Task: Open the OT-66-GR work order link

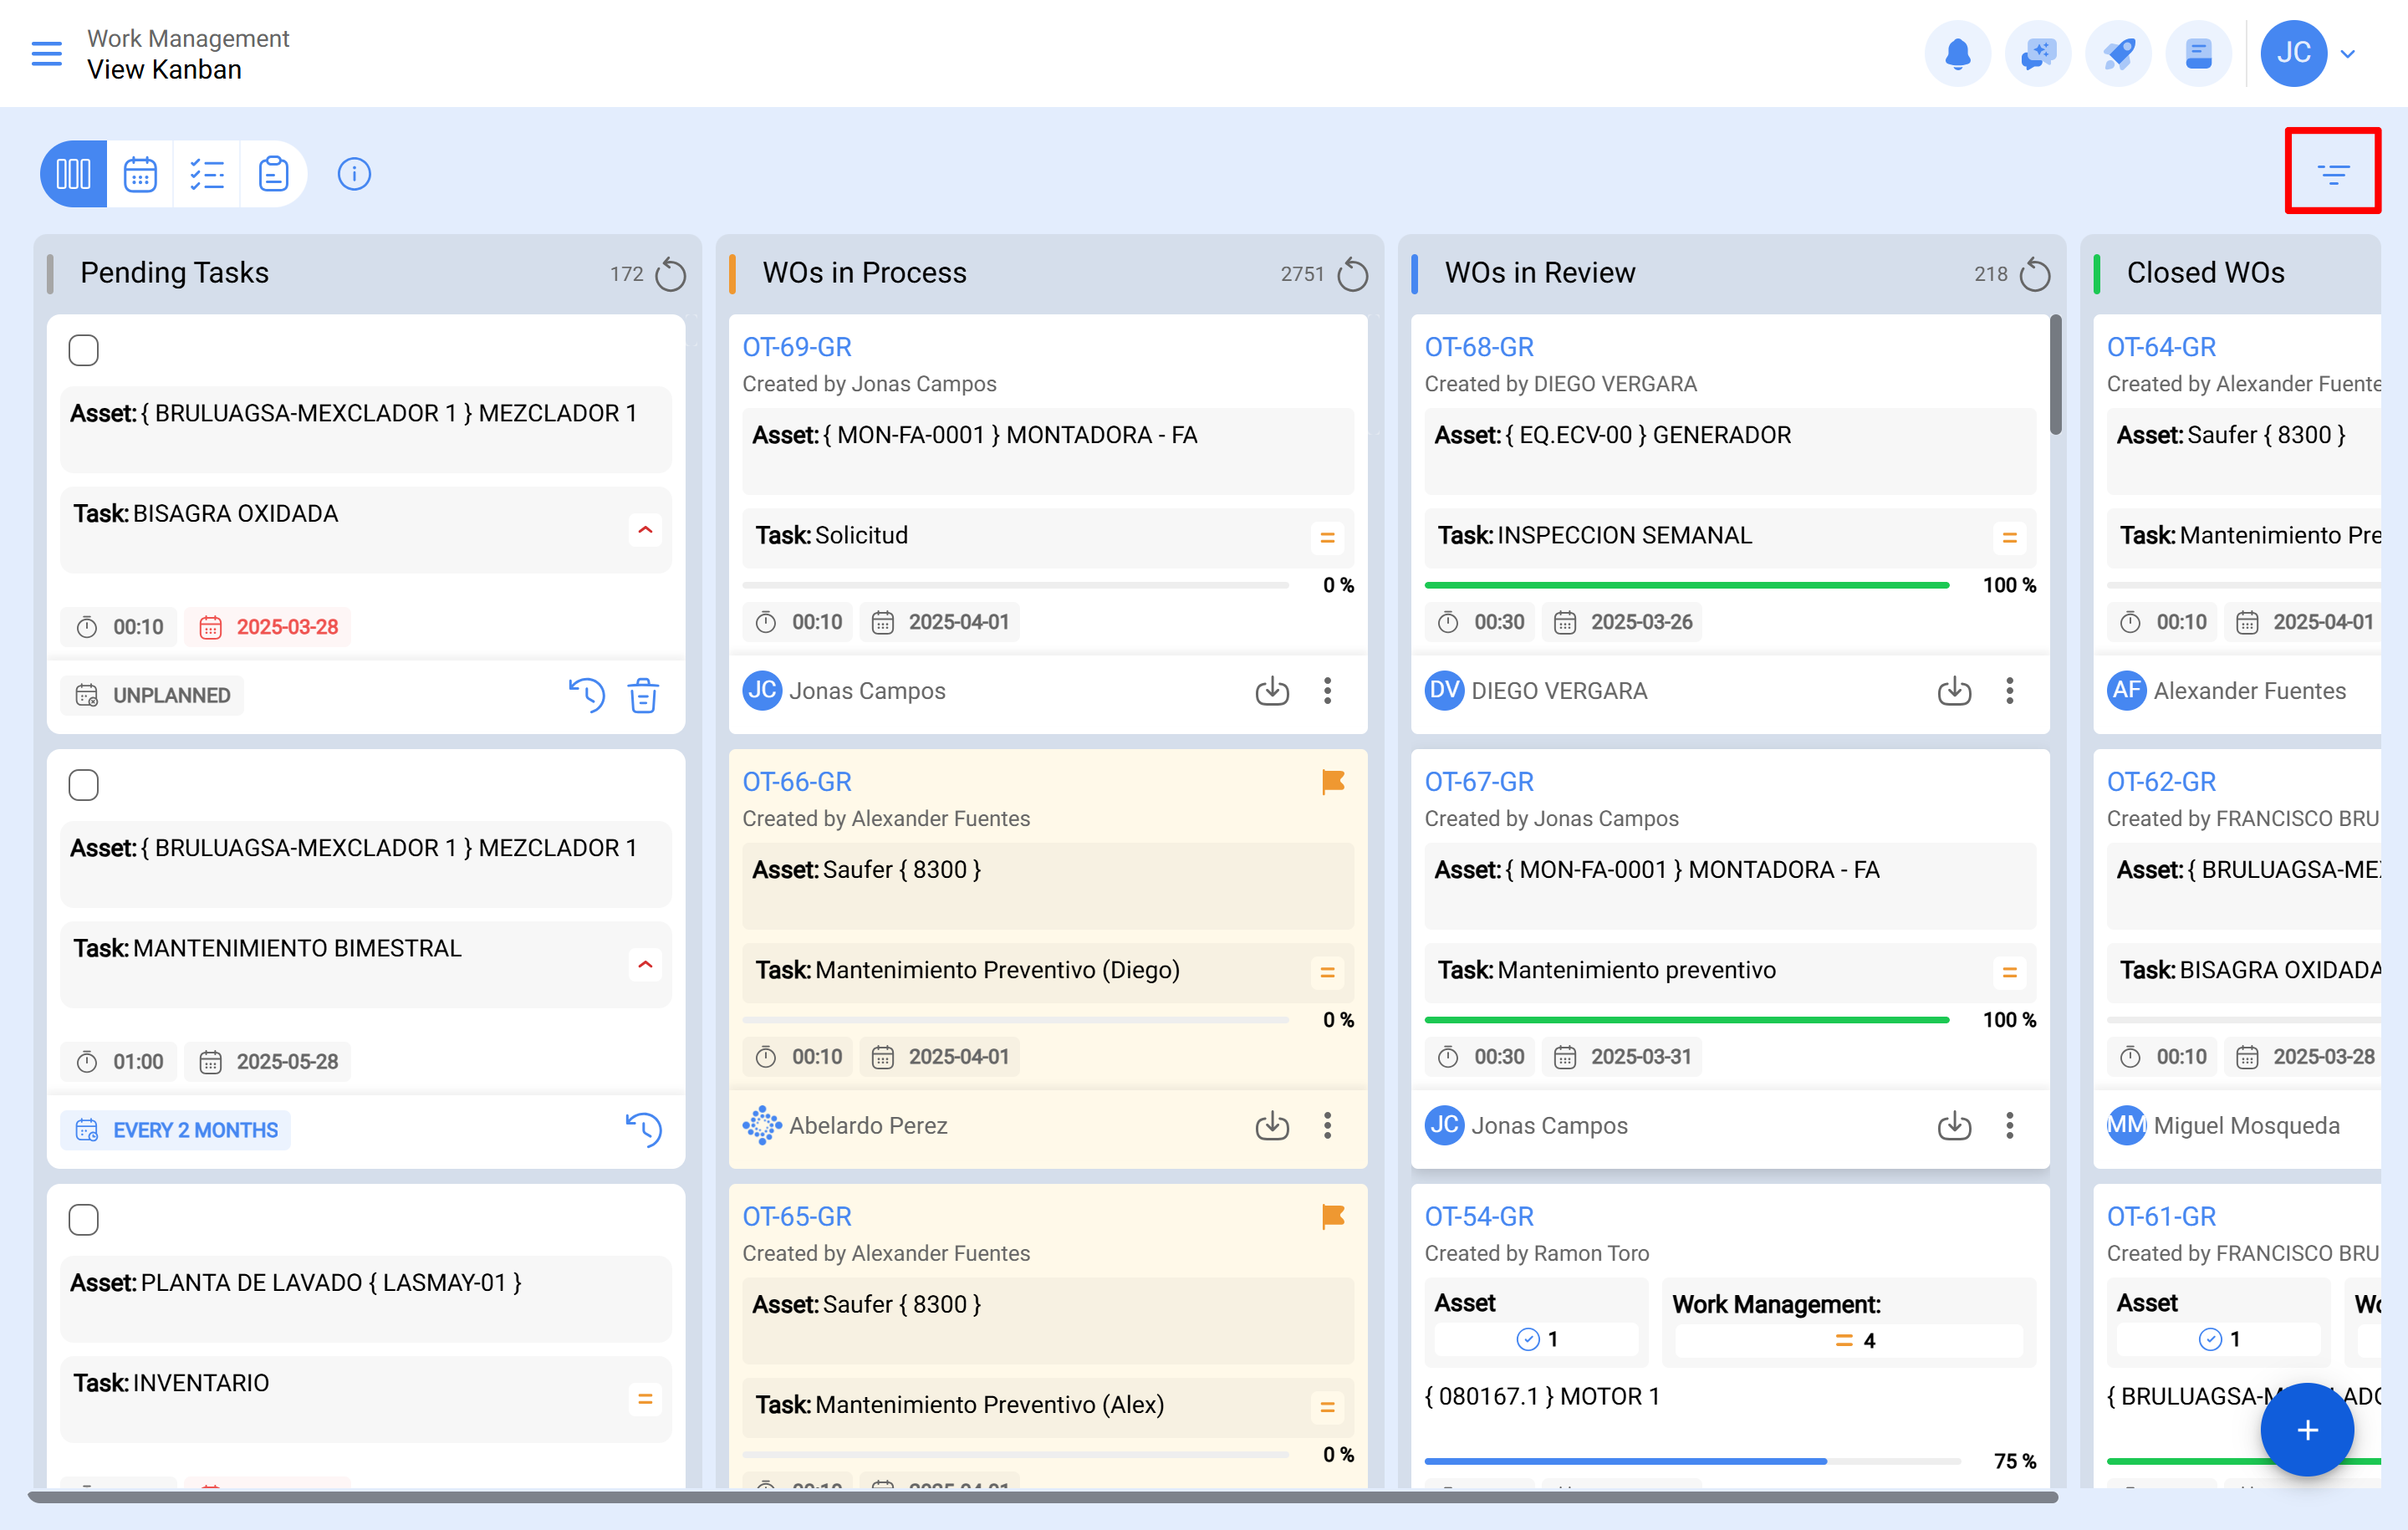Action: pos(797,781)
